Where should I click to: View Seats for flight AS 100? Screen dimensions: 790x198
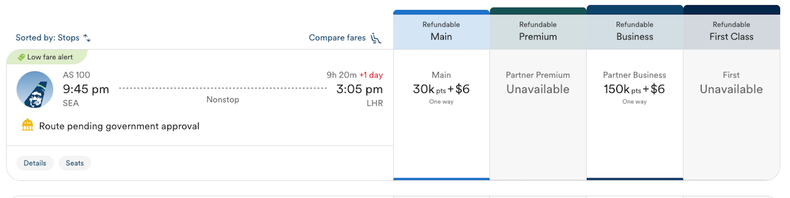click(x=75, y=163)
